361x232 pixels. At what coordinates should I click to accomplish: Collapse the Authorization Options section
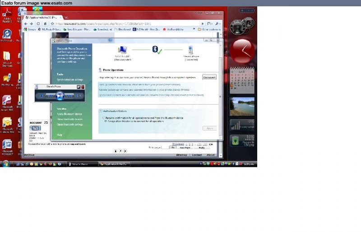tap(100, 111)
